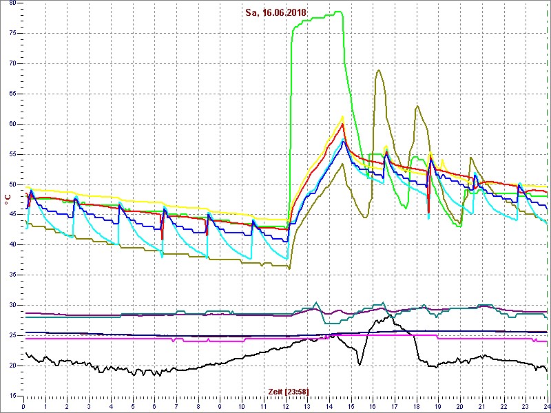551x413 pixels.
Task: Click hour 24 on the time axis
Action: [x=546, y=406]
